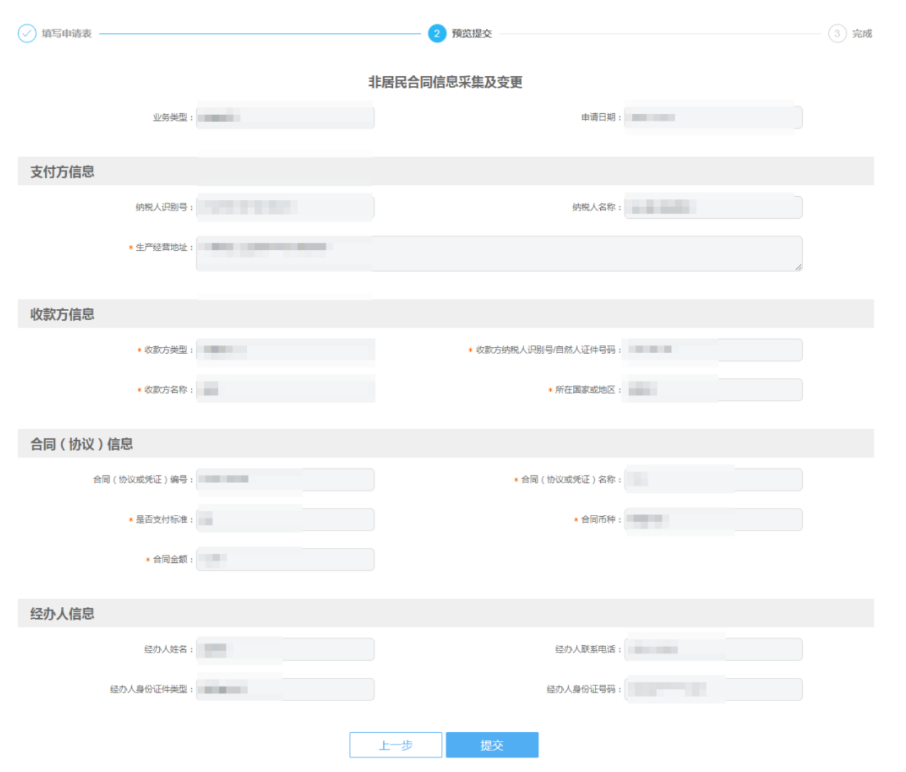The width and height of the screenshot is (906, 772).
Task: Click the 非居民合同信息采集及变更 title
Action: (x=445, y=82)
